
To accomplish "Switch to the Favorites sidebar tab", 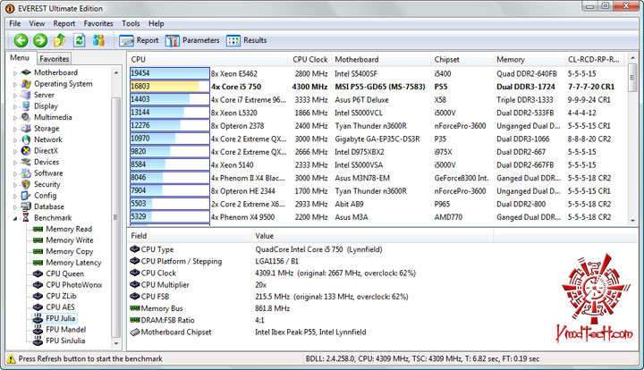I will point(55,59).
